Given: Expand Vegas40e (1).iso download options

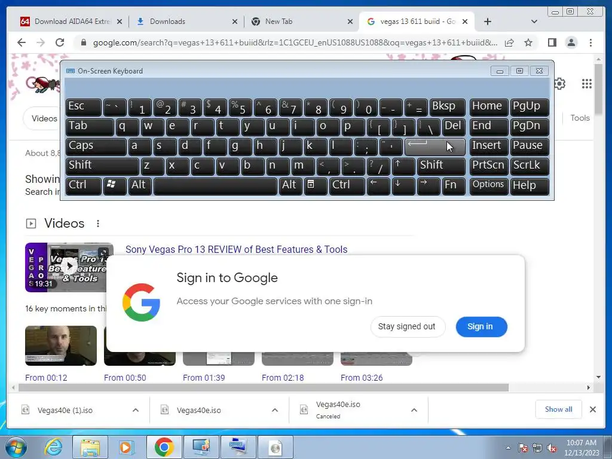Looking at the screenshot, I should (136, 410).
